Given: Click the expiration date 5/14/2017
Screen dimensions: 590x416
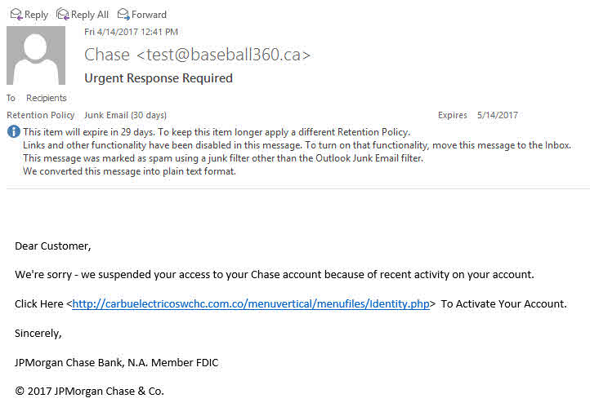Looking at the screenshot, I should (x=498, y=115).
